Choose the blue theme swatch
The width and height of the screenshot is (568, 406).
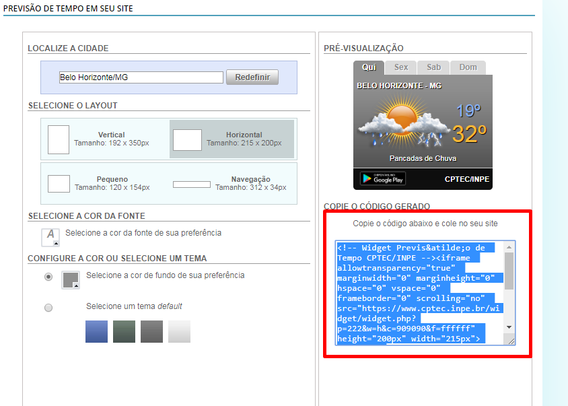(x=96, y=331)
